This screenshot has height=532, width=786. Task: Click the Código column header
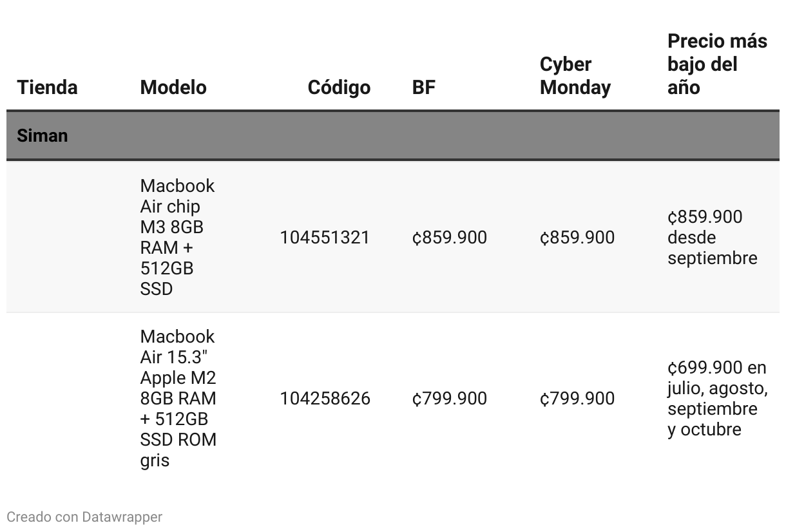pos(339,88)
